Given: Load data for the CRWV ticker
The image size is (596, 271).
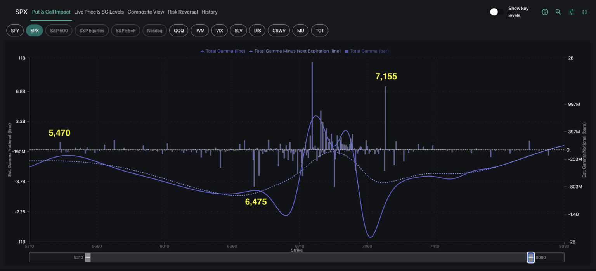Looking at the screenshot, I should [279, 30].
